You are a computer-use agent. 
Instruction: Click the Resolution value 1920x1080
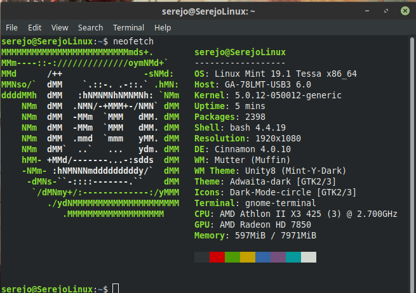pyautogui.click(x=278, y=138)
